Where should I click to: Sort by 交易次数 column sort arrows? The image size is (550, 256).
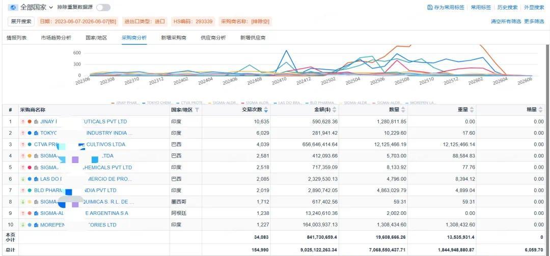coord(266,110)
